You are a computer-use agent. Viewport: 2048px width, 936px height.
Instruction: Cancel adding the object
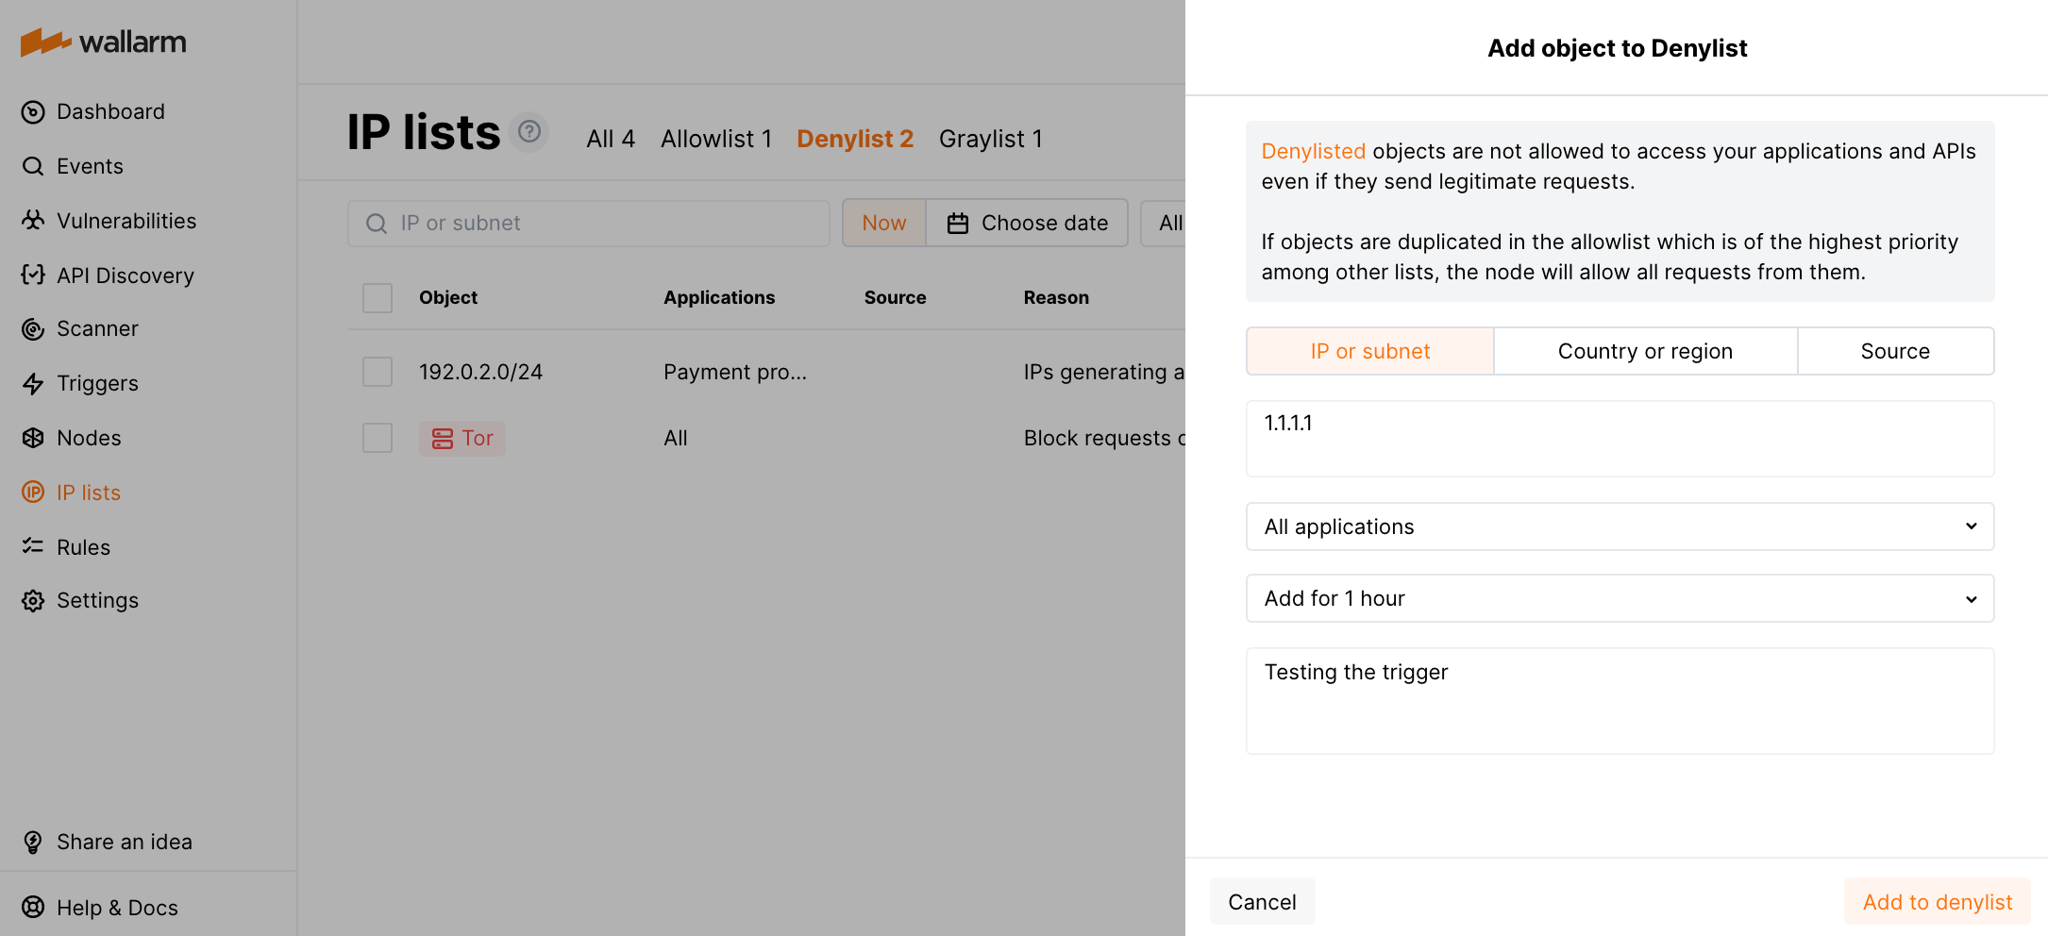pos(1262,901)
